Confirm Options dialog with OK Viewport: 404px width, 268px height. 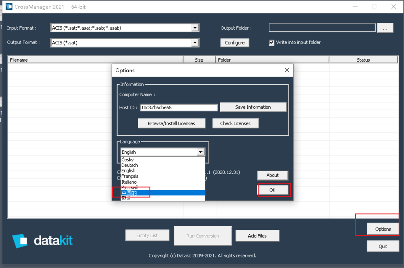point(272,190)
